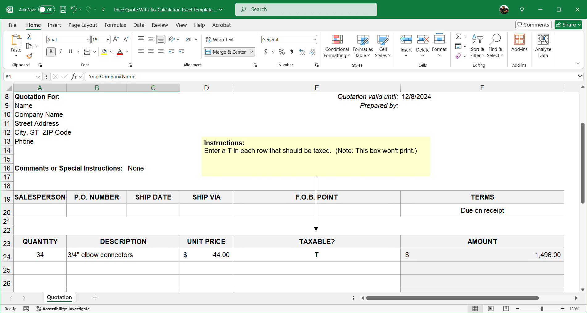Click the Cut scissors icon
Image resolution: width=587 pixels, height=313 pixels.
click(29, 36)
